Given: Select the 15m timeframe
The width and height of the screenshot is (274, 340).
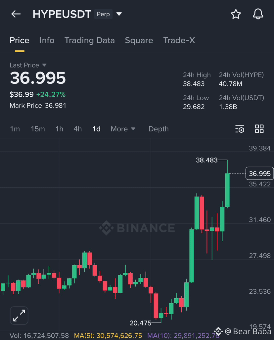Looking at the screenshot, I should pos(38,129).
